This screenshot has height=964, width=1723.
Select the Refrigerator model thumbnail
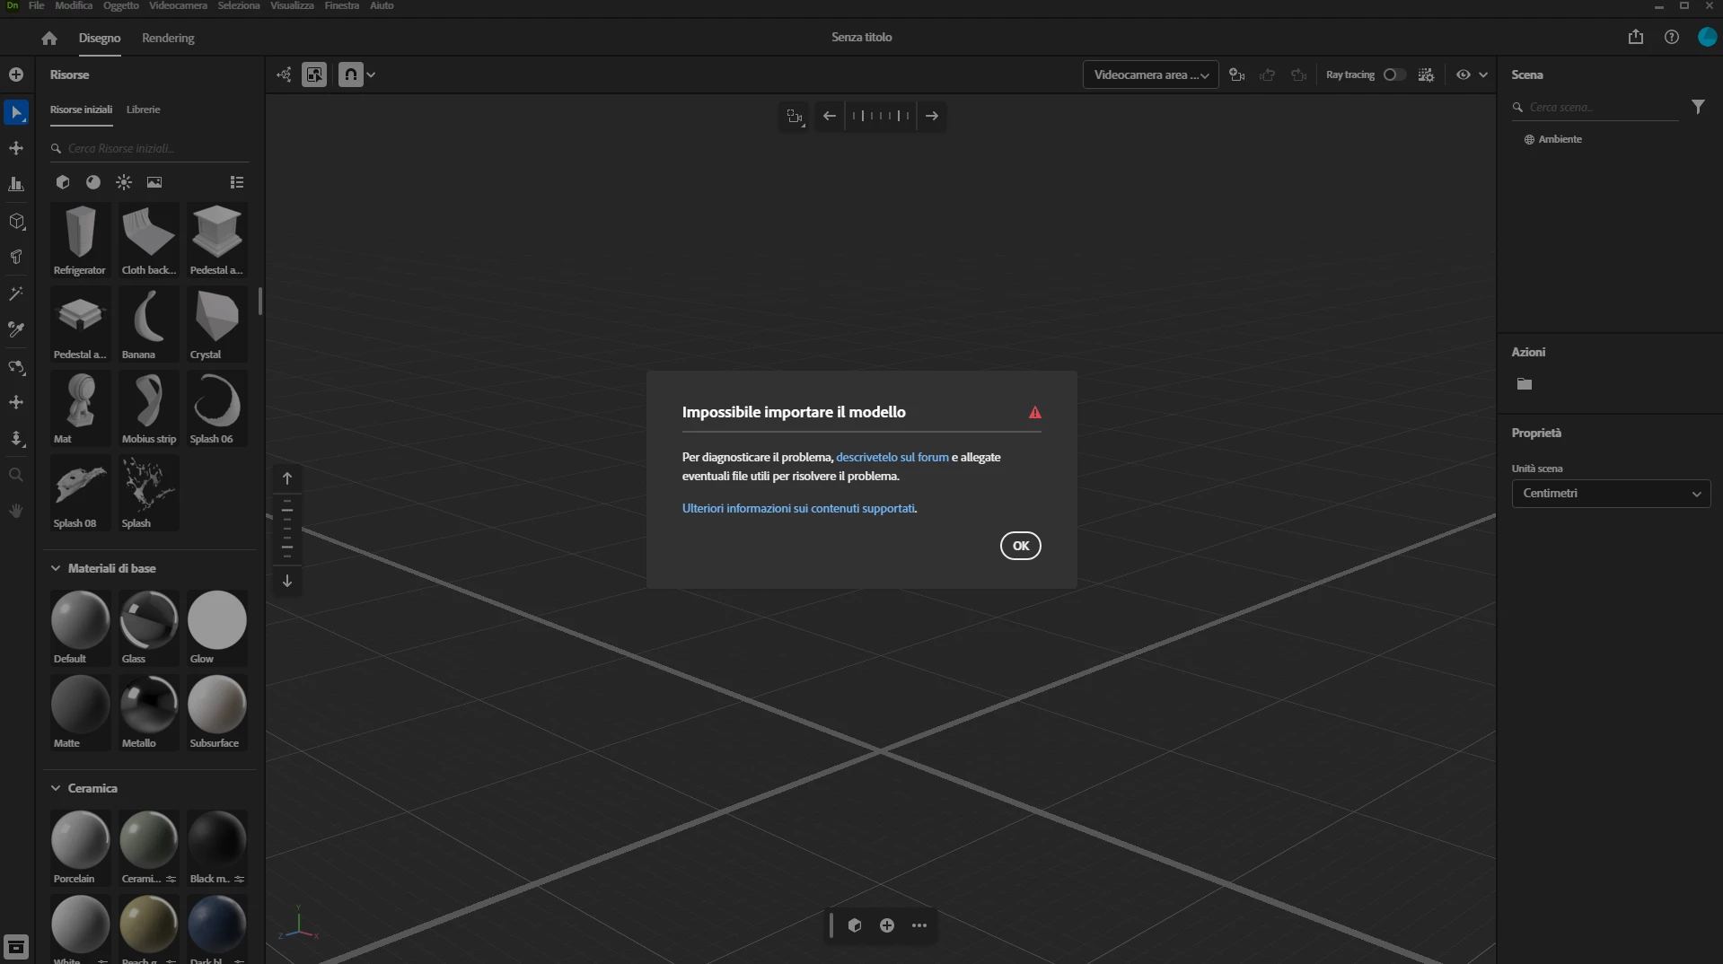tap(80, 240)
